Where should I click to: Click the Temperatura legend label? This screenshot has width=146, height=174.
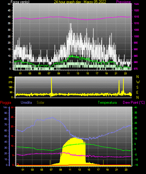tap(107, 103)
